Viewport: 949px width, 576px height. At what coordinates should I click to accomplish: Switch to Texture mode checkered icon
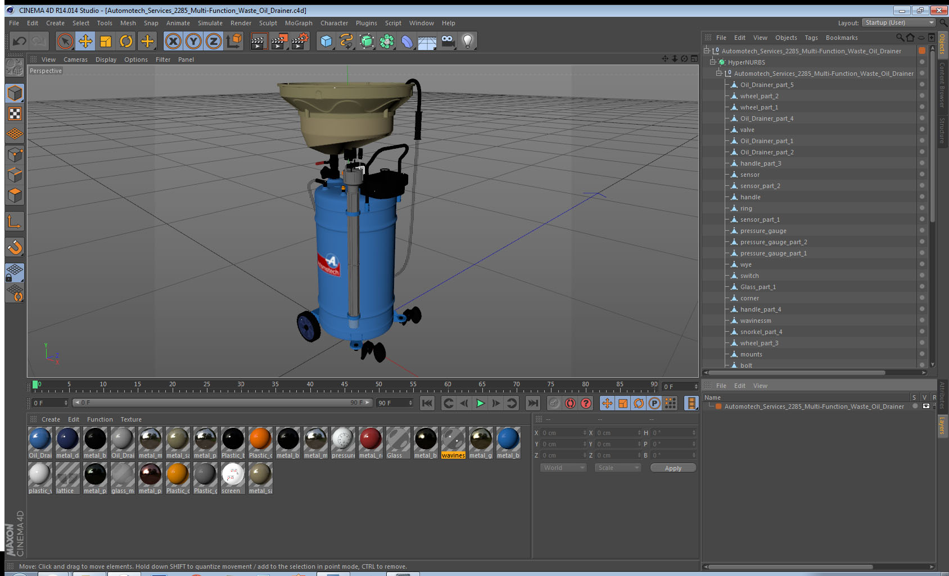pyautogui.click(x=15, y=114)
